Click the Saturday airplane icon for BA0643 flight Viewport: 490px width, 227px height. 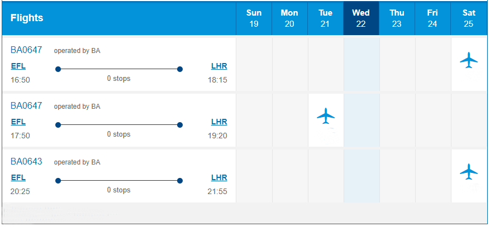point(469,171)
